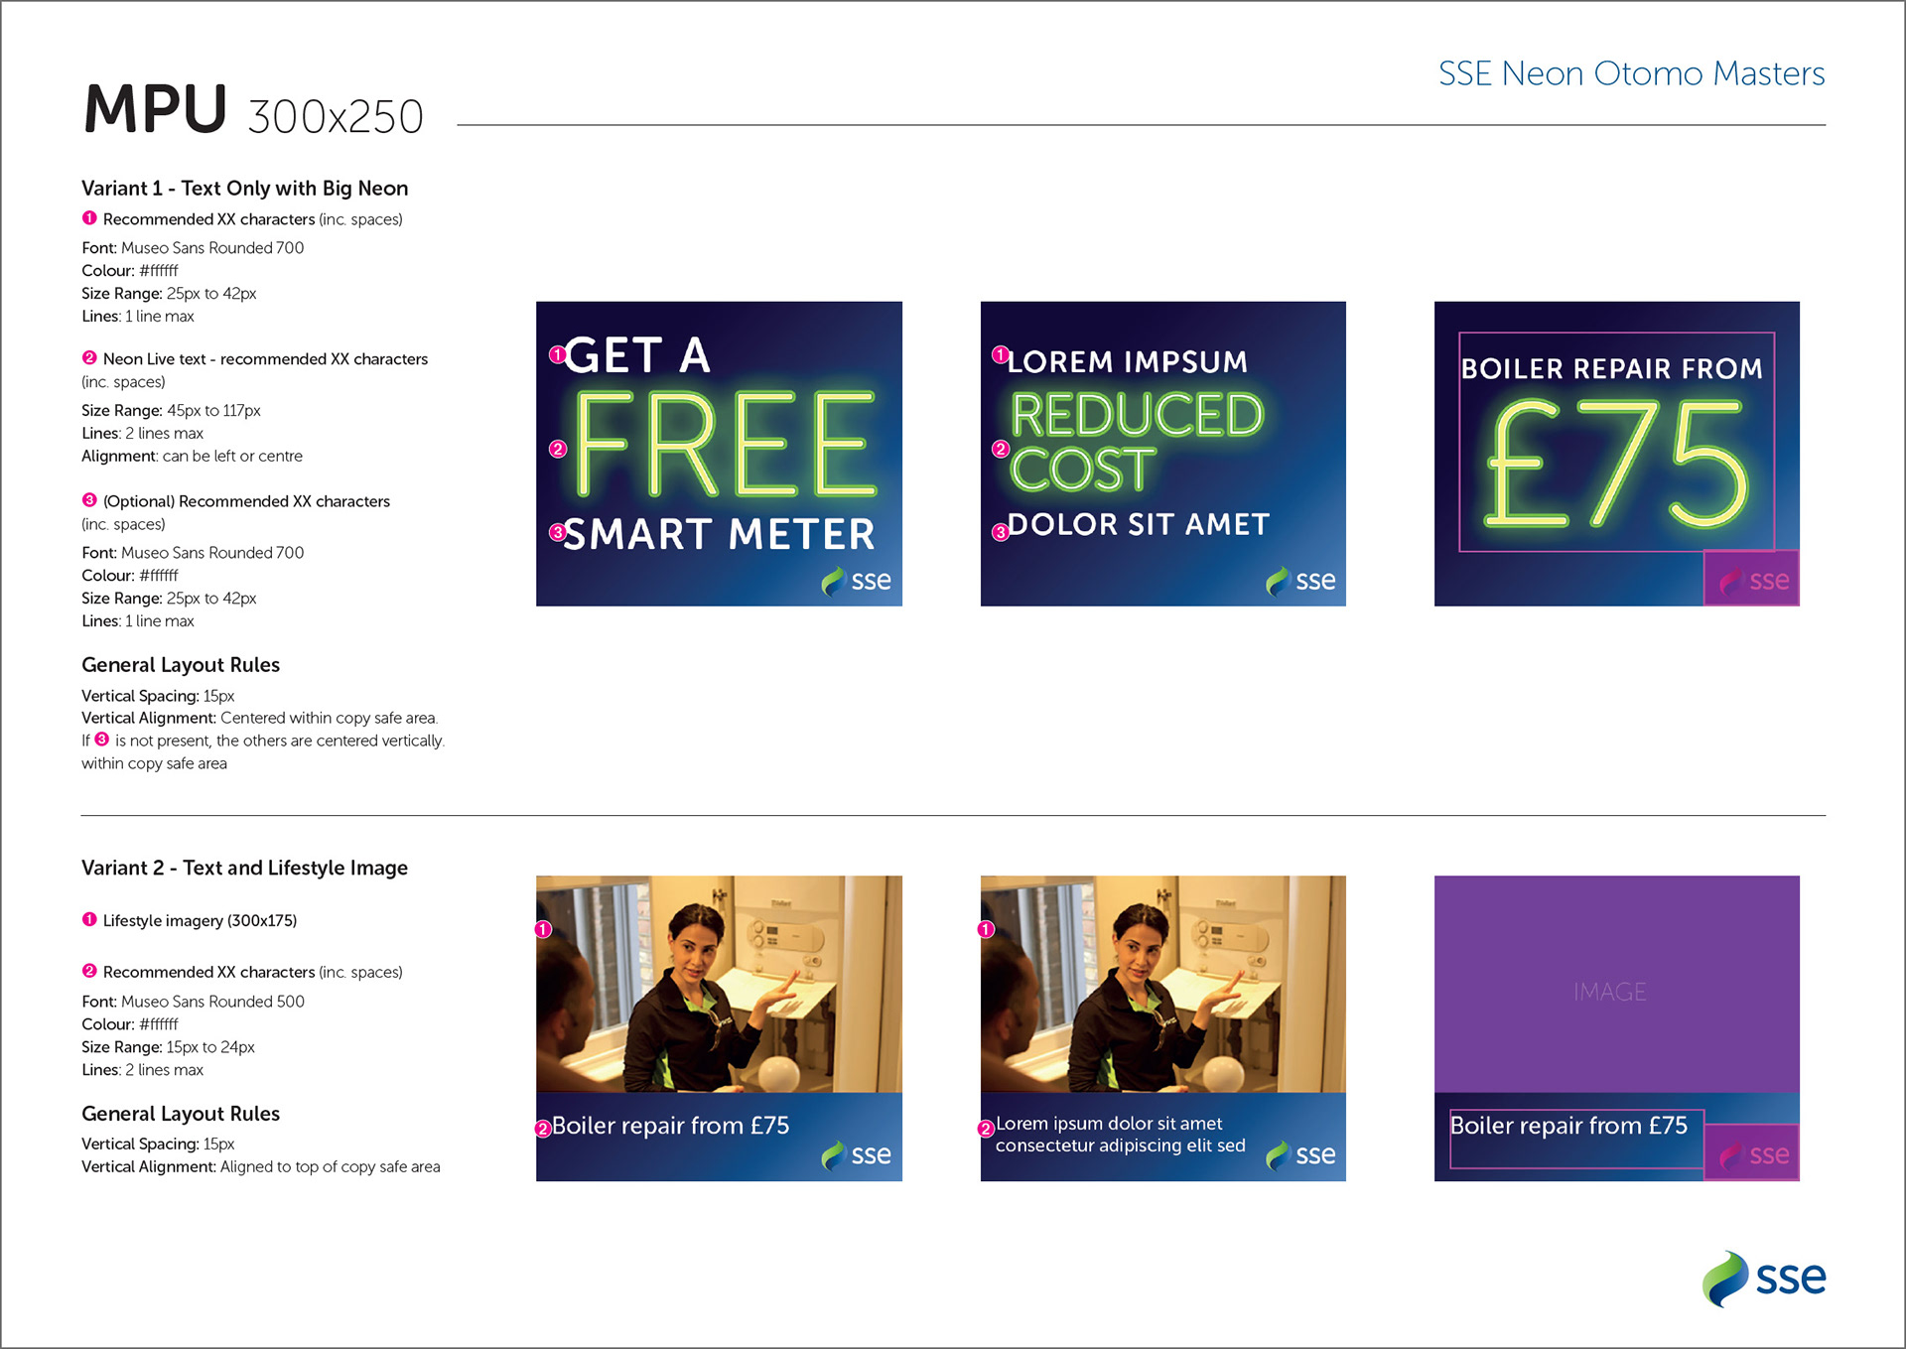The image size is (1906, 1349).
Task: Click the pink number 3 marker beside SMART METER
Action: (558, 533)
